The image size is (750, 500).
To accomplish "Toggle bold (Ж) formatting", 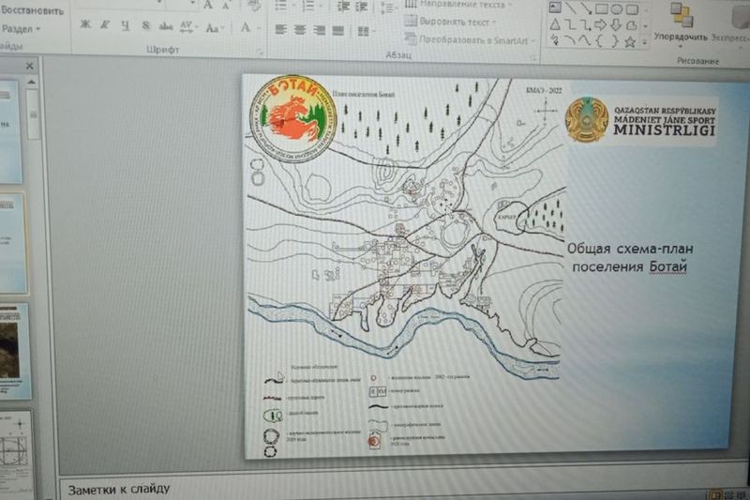I will 85,25.
